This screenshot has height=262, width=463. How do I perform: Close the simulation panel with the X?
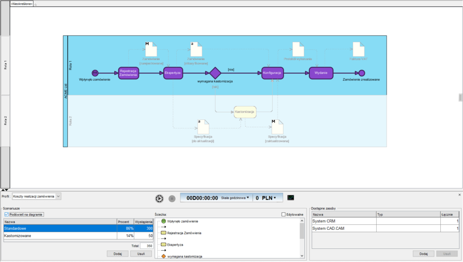tap(459, 195)
